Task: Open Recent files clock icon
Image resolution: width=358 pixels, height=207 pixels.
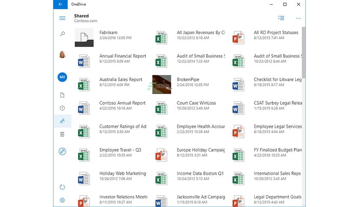Action: tap(62, 108)
